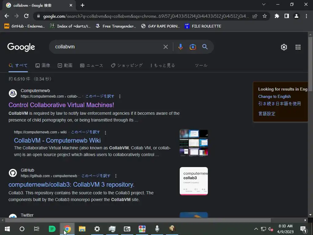This screenshot has width=313, height=235.
Task: Open the ツール search tools
Action: [x=201, y=65]
